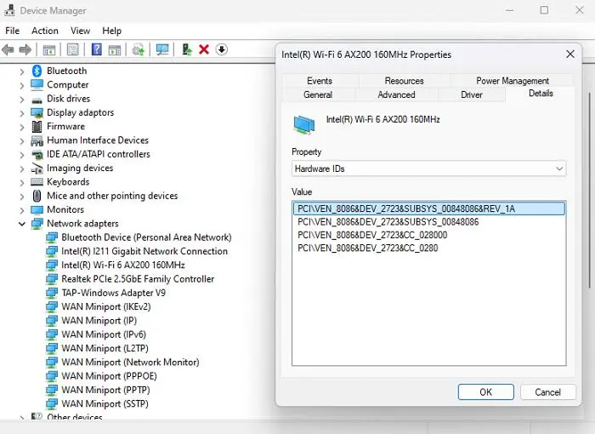Click the Back arrow toolbar icon
The height and width of the screenshot is (434, 595).
8,49
